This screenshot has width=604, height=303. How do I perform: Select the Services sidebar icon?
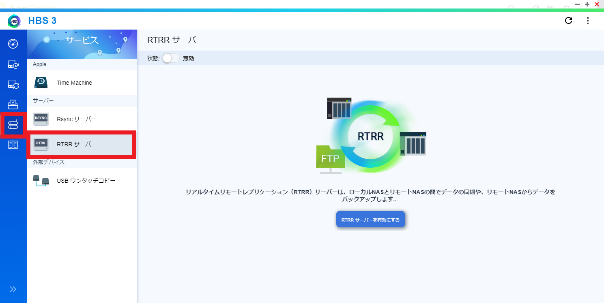point(13,125)
